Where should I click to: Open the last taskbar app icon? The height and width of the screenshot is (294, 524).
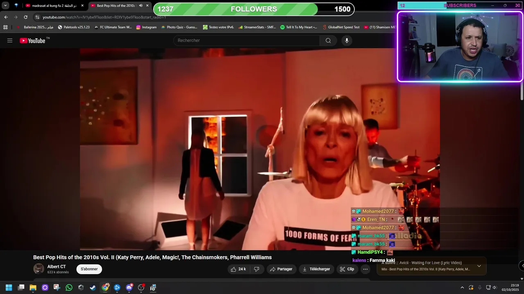pyautogui.click(x=153, y=287)
